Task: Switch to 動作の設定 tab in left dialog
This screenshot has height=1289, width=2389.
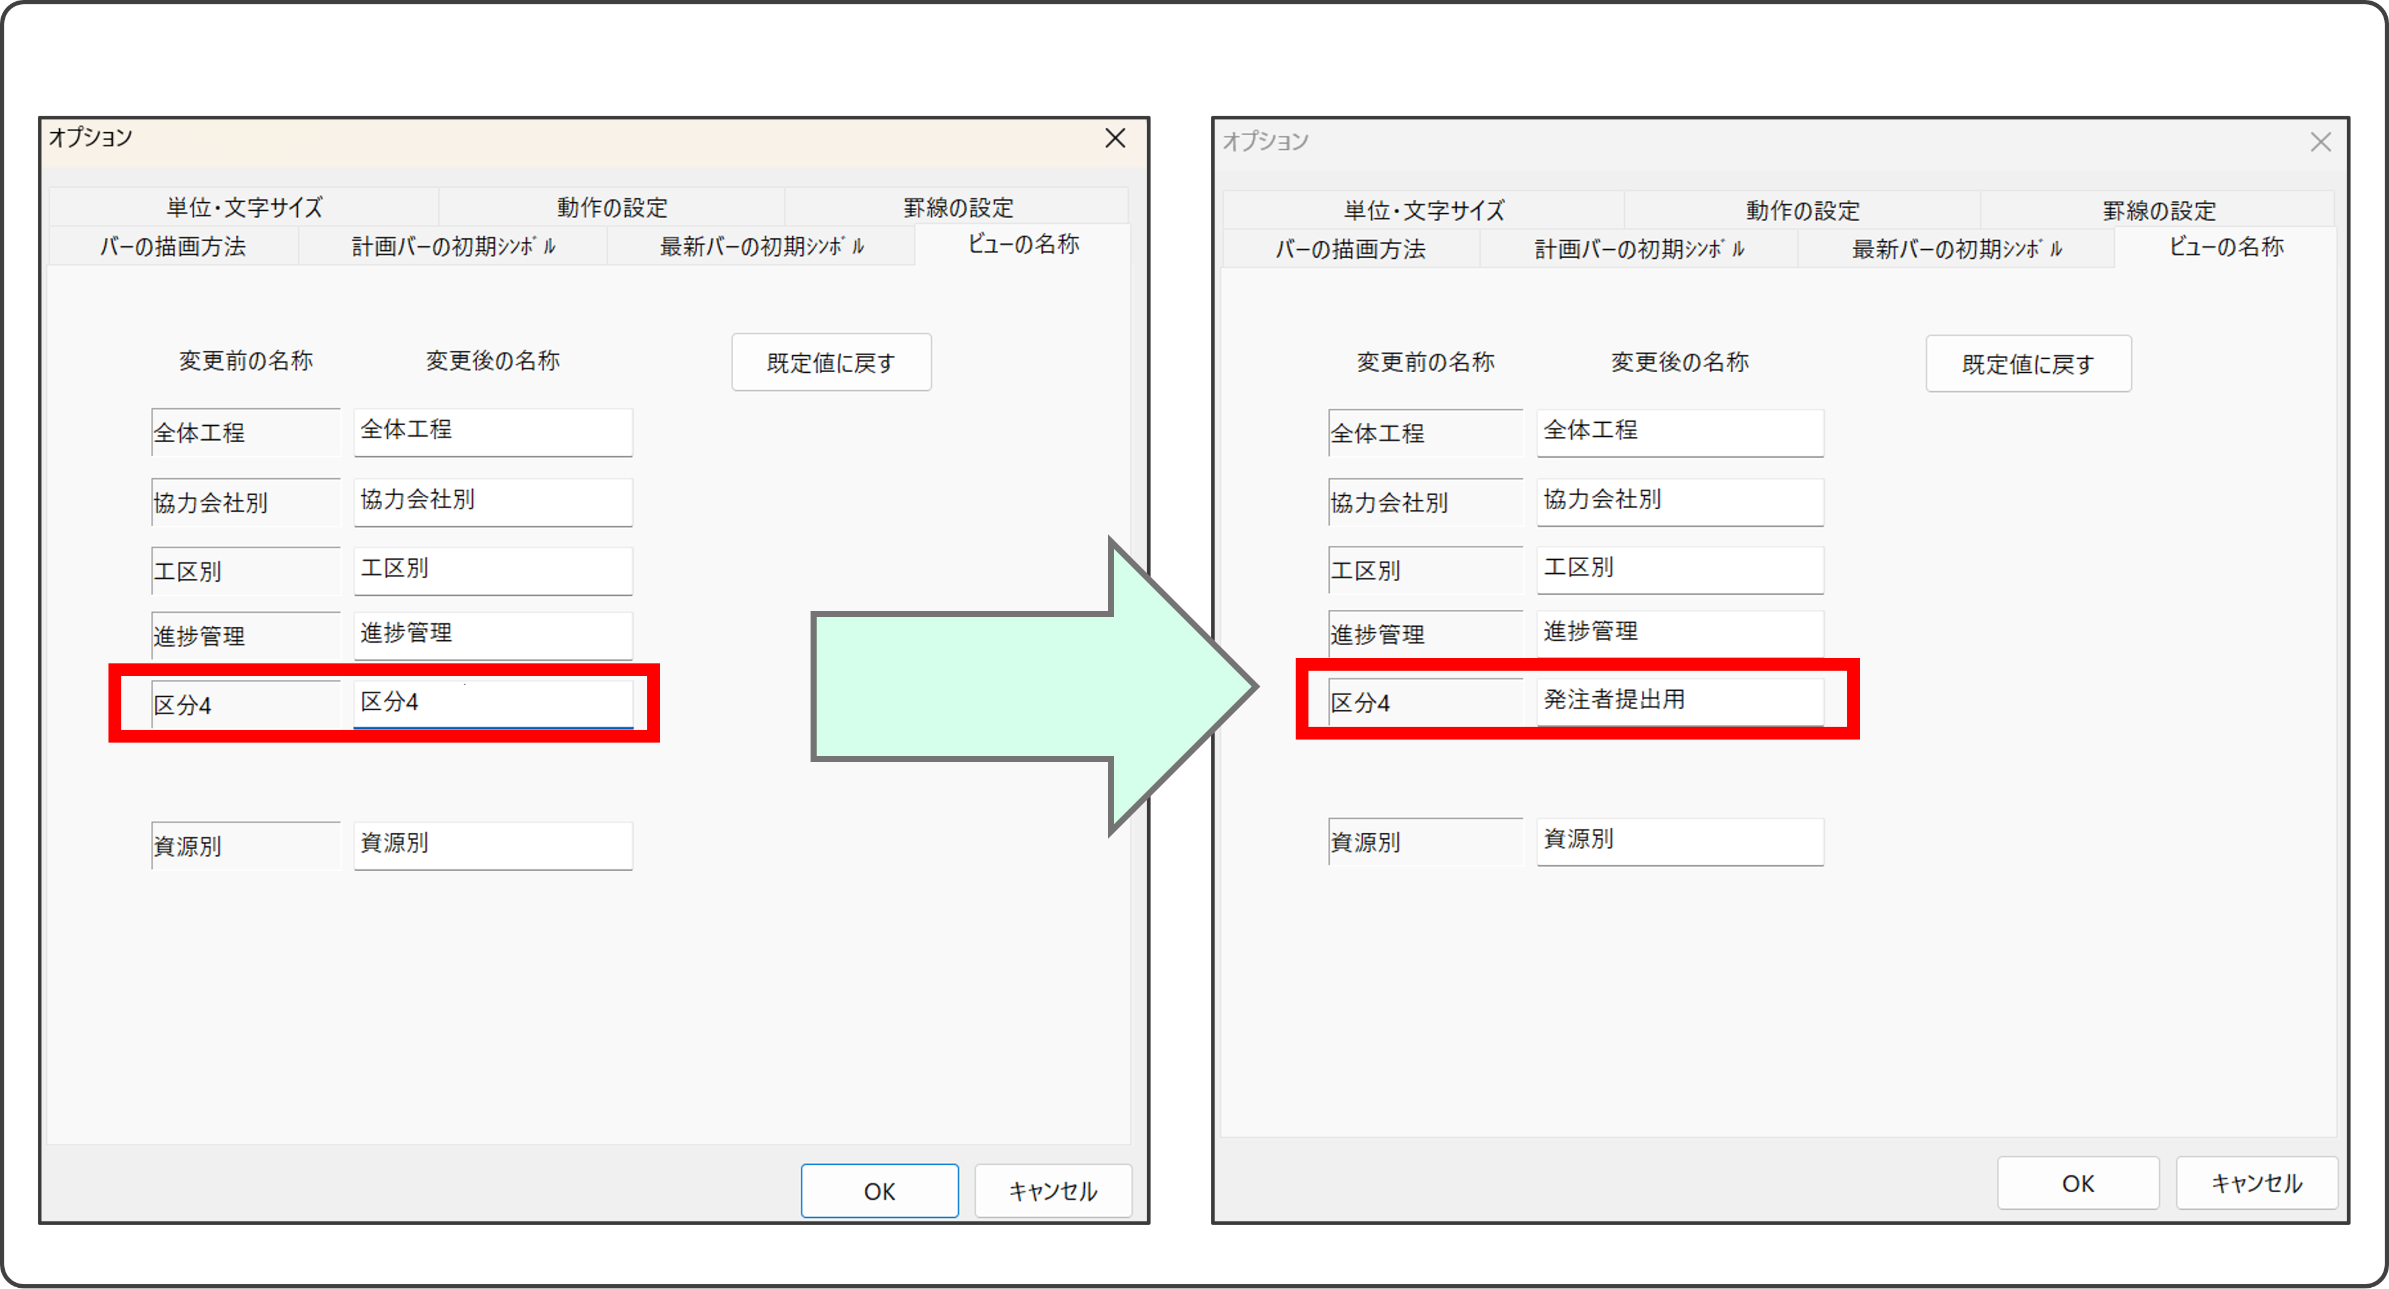Action: point(612,207)
